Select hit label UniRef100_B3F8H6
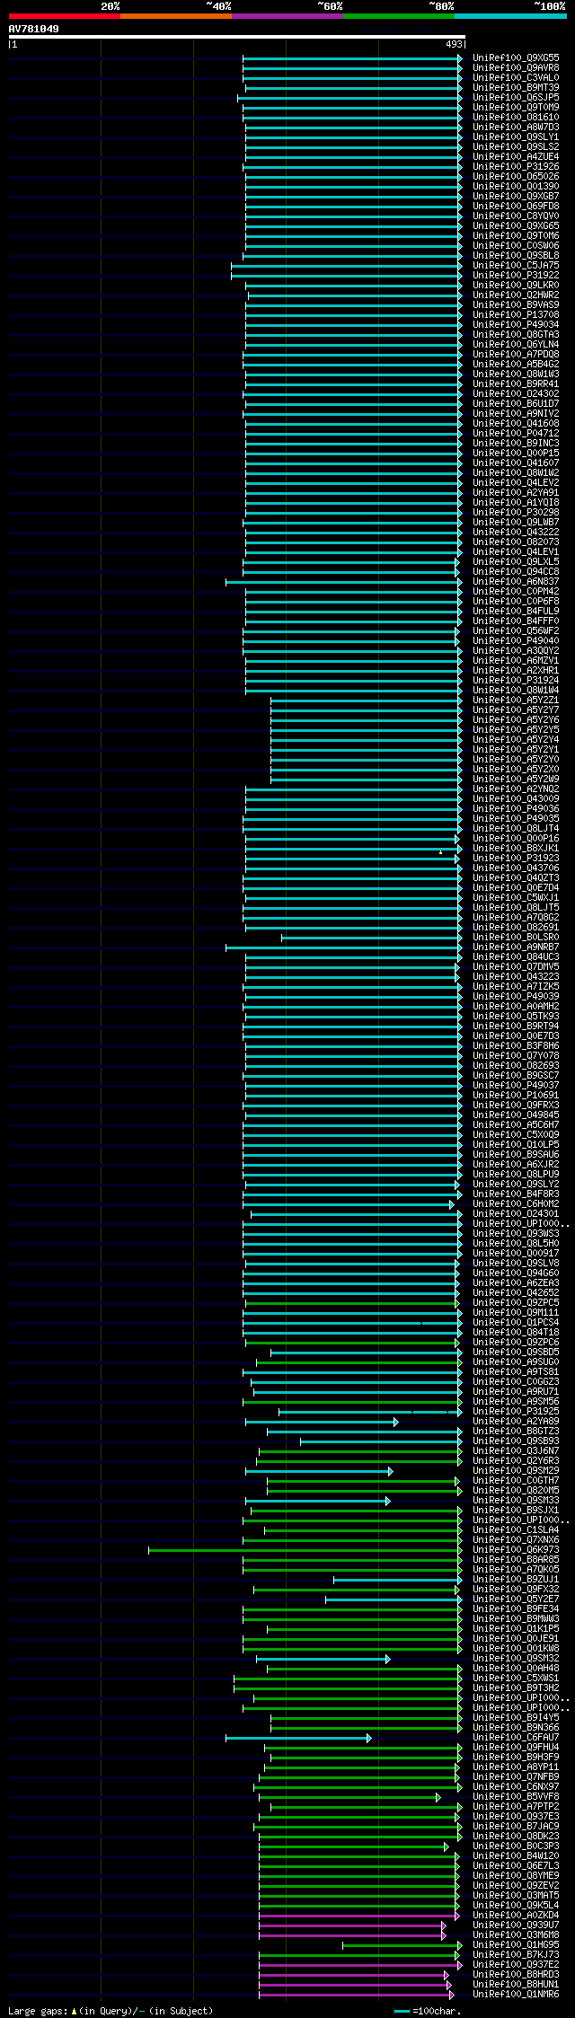This screenshot has width=575, height=2018. pos(516,1045)
